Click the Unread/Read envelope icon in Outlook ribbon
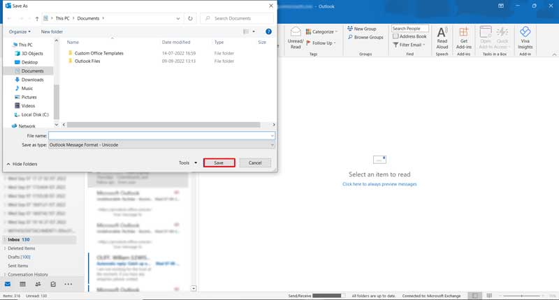The image size is (559, 300). click(296, 31)
